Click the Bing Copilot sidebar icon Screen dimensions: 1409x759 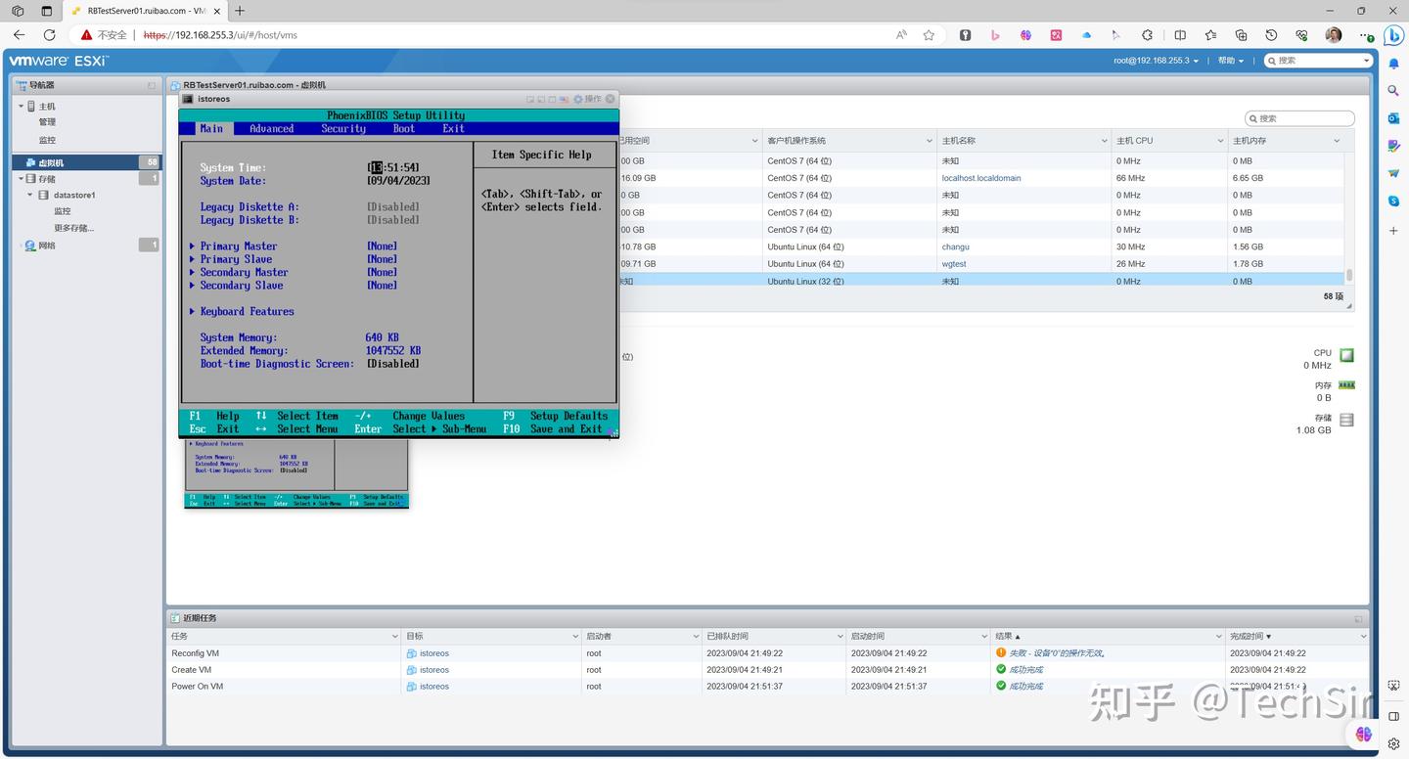pos(1393,35)
